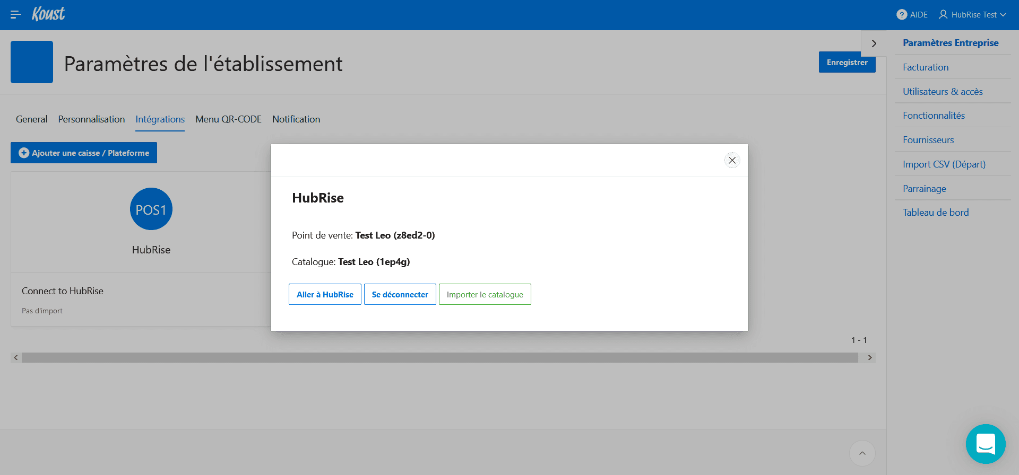Viewport: 1019px width, 475px height.
Task: Click the Connect to HubRise text
Action: 63,291
